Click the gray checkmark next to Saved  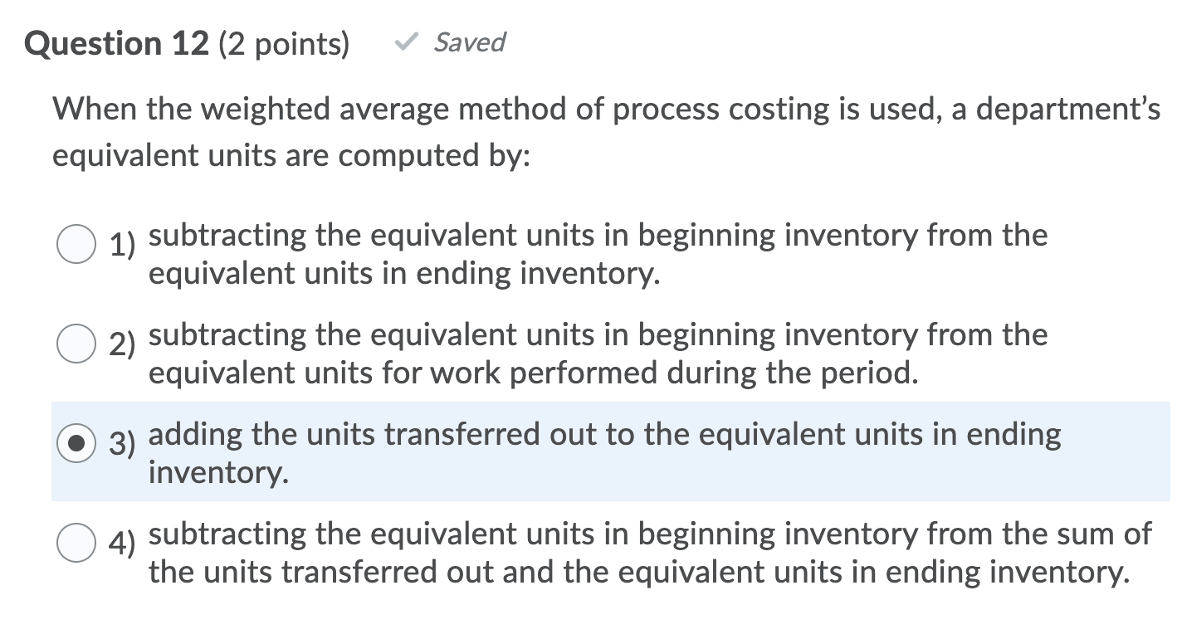(x=408, y=41)
